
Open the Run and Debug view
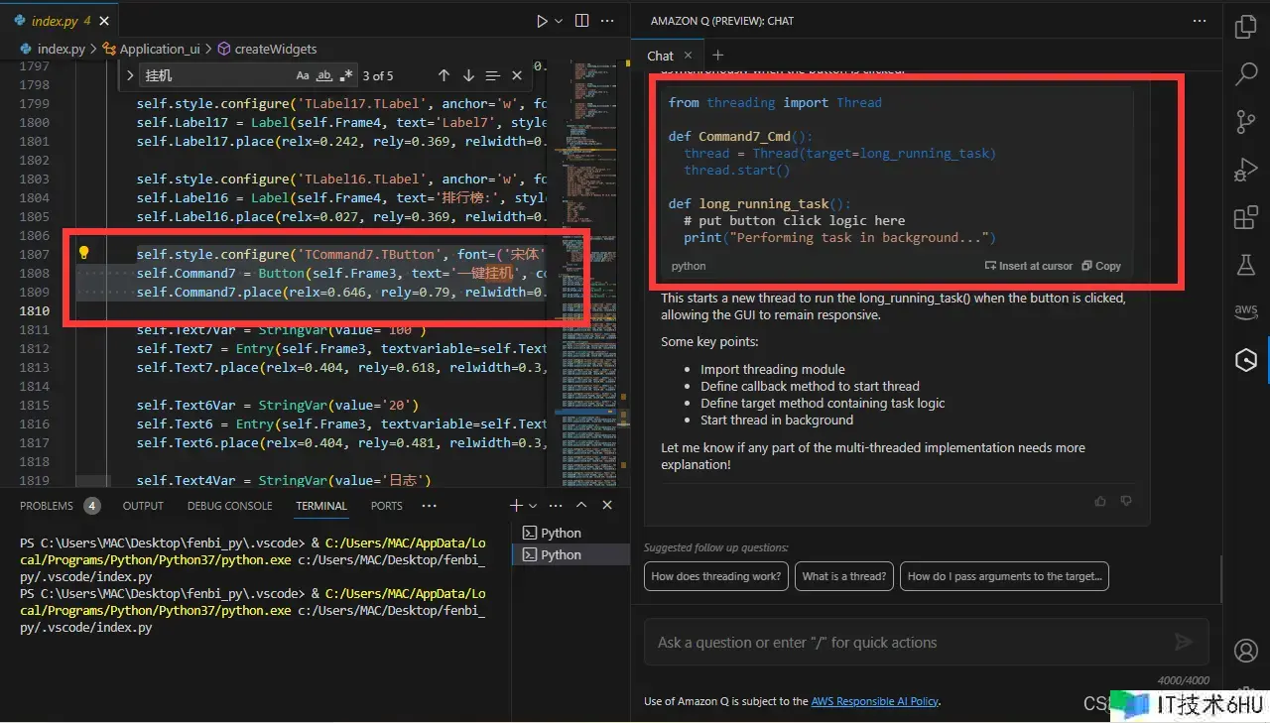pos(1246,170)
